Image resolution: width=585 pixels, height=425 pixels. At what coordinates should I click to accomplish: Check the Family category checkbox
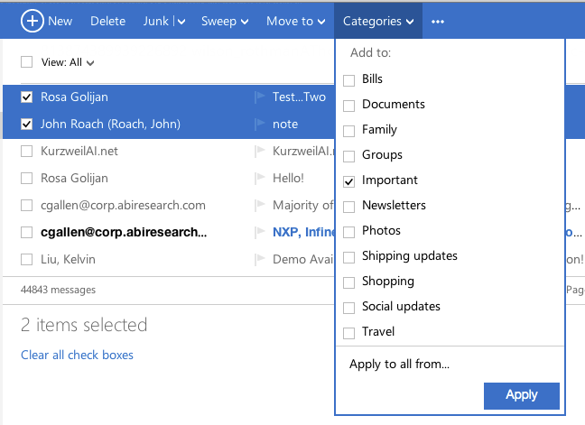coord(348,131)
